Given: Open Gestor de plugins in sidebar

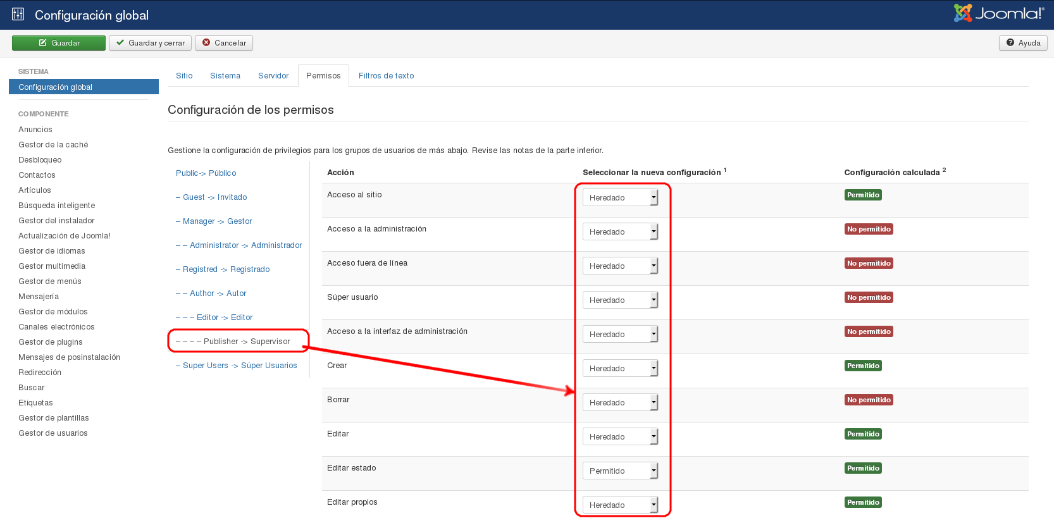Looking at the screenshot, I should (51, 342).
